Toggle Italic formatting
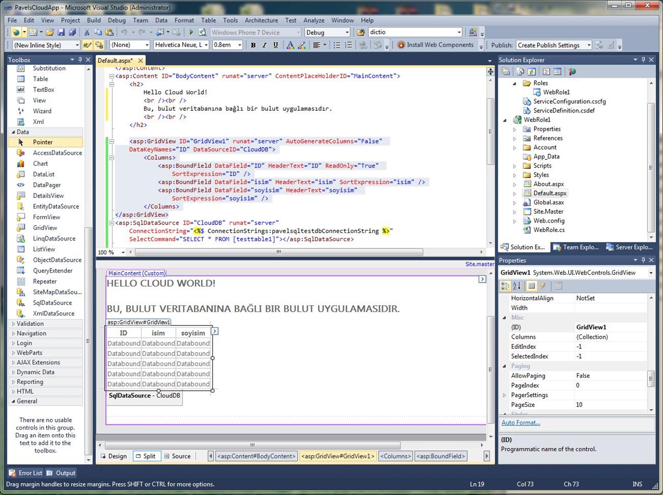Screen dimensions: 663x495 tap(264, 45)
